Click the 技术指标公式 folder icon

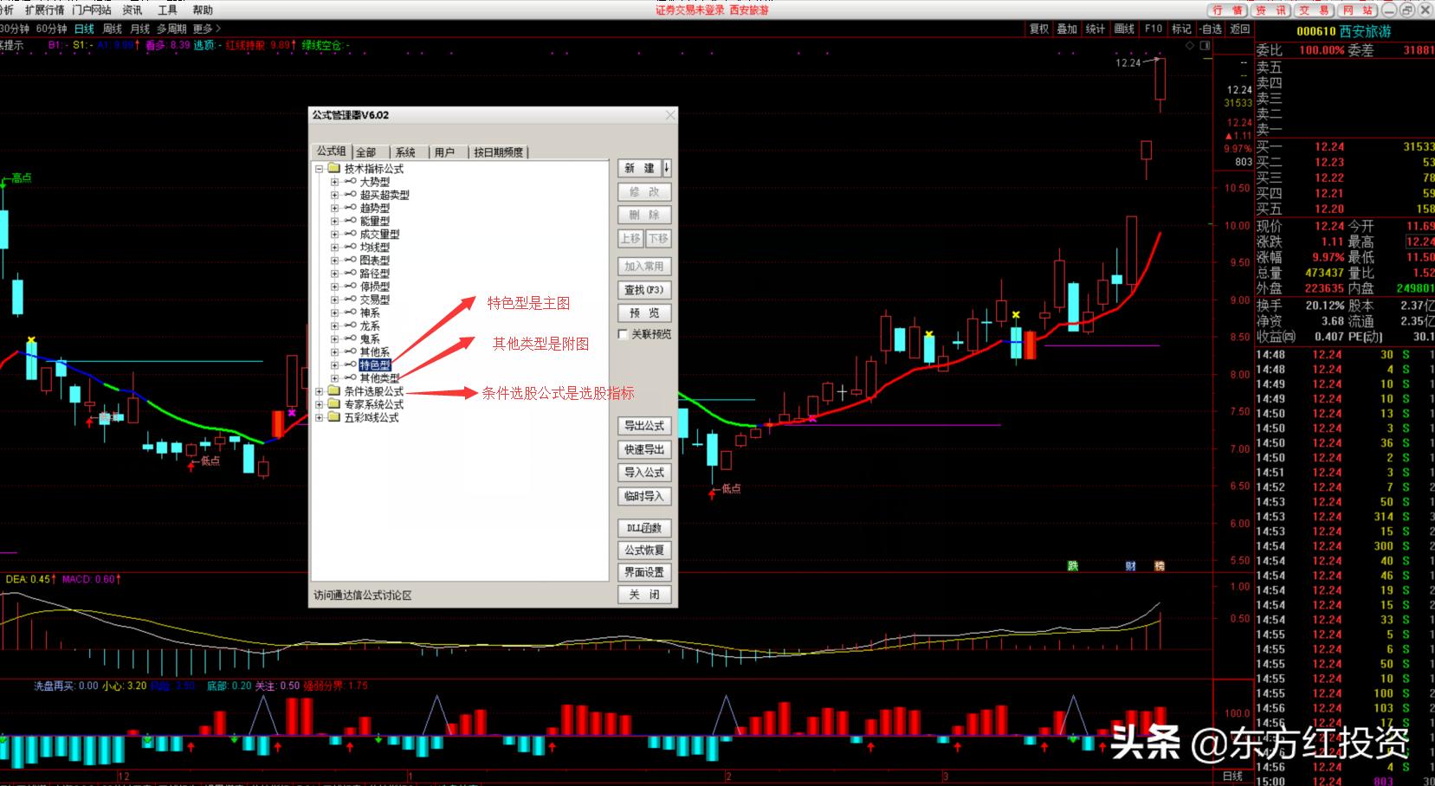[333, 169]
